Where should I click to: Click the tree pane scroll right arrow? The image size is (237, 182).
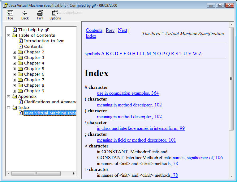pos(74,173)
